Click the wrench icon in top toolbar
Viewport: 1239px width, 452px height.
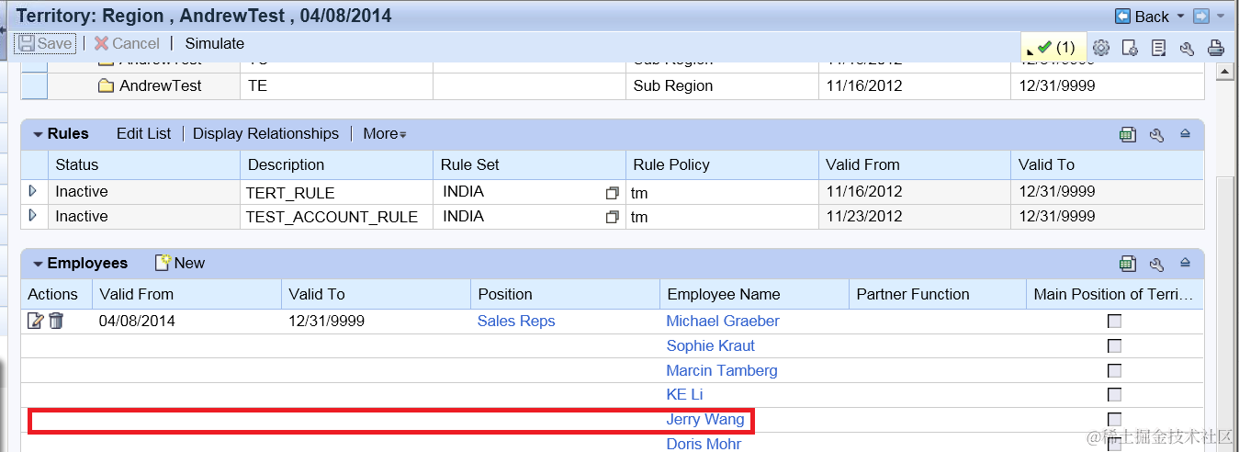coord(1187,48)
